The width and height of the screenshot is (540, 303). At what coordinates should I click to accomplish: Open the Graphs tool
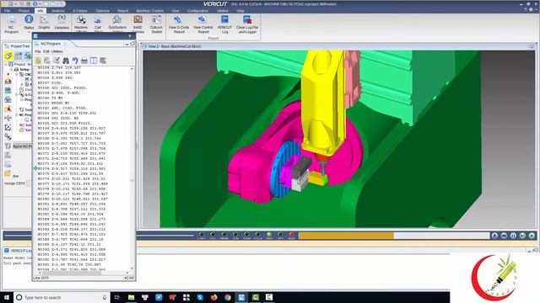pos(44,23)
